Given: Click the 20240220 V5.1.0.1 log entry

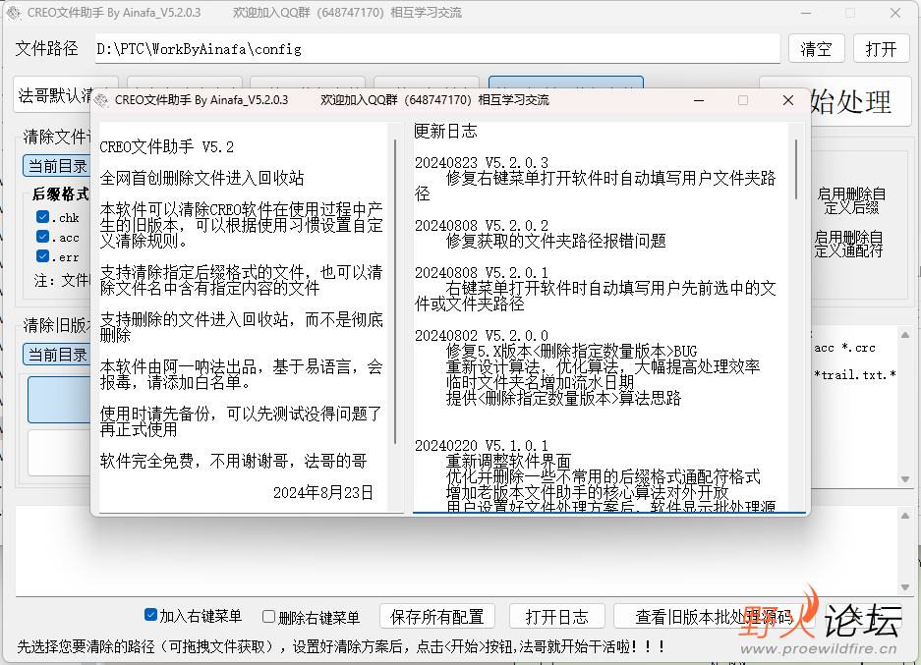Looking at the screenshot, I should click(482, 446).
